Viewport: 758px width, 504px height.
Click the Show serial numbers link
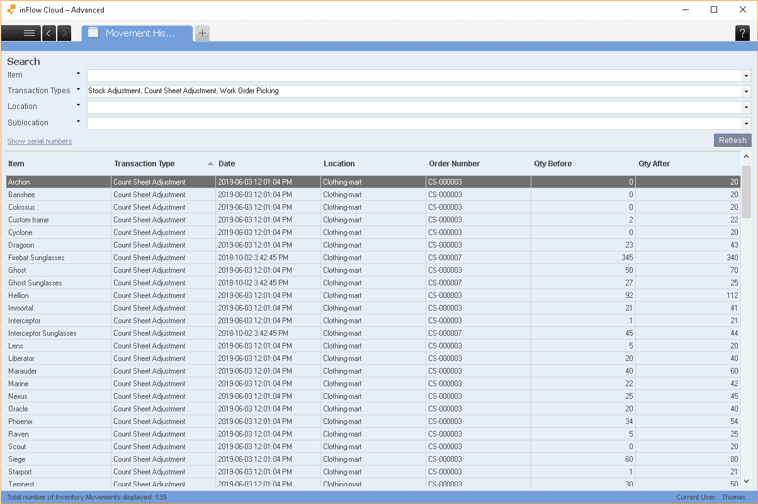pos(40,141)
